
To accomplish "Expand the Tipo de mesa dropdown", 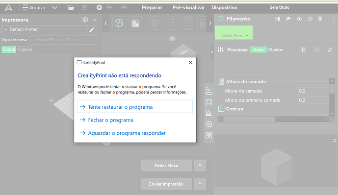I will (63, 40).
